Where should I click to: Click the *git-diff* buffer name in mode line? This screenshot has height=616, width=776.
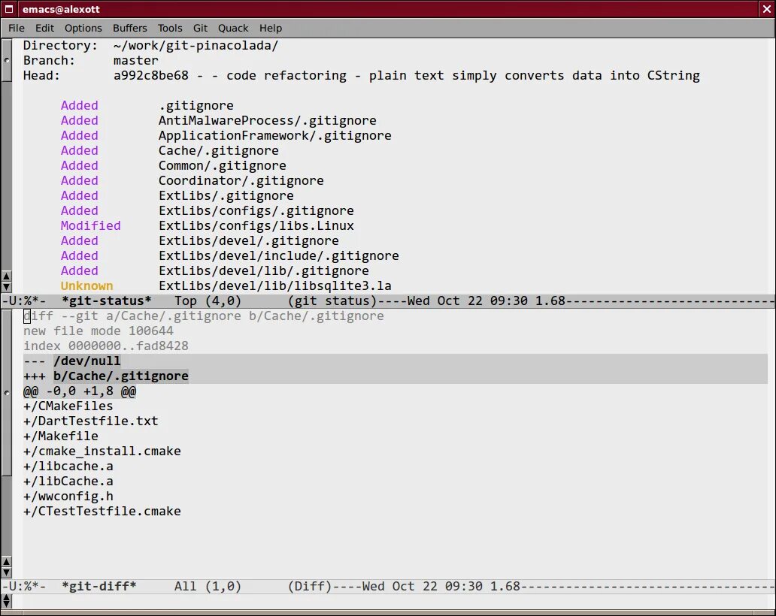(99, 587)
